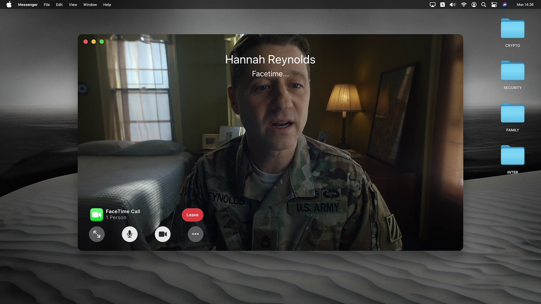Open the Edit menu
The image size is (541, 304).
tap(60, 5)
